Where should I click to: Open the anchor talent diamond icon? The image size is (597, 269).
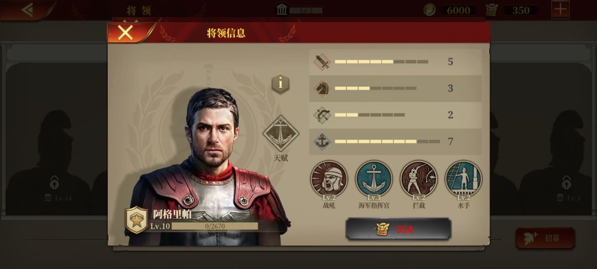[281, 133]
